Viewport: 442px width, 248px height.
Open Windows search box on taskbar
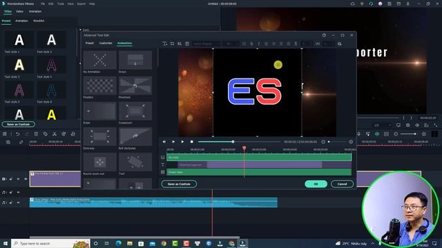pyautogui.click(x=50, y=243)
